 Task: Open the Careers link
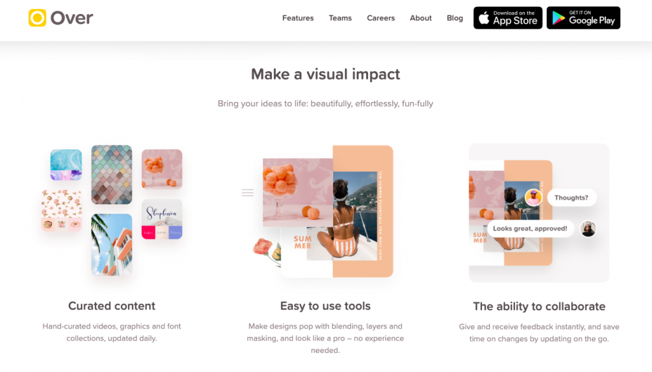click(381, 18)
